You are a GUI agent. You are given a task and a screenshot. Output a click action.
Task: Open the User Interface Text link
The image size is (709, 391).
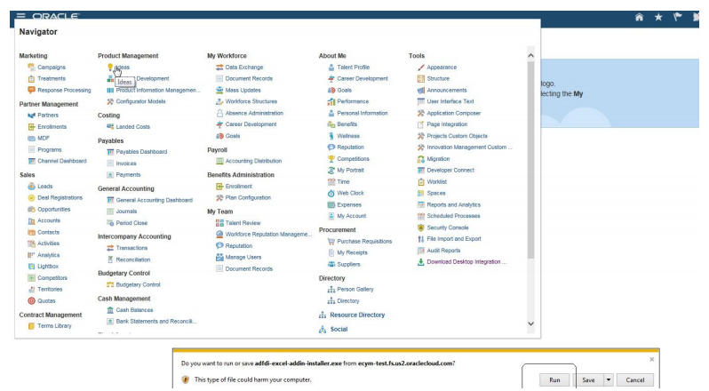point(450,101)
